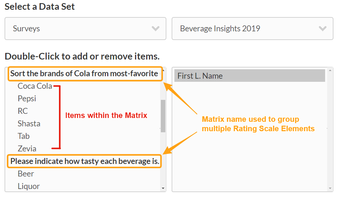Select the Beer list item
Screen dimensions: 338x197
[x=26, y=174]
